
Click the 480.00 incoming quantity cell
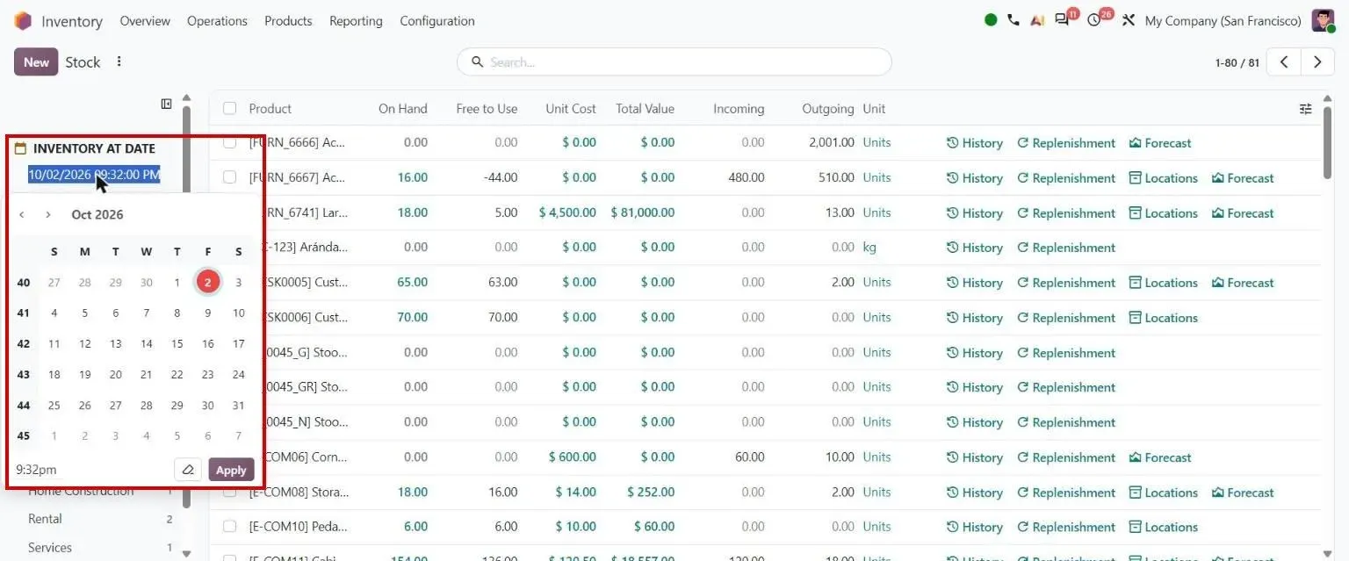click(x=747, y=177)
